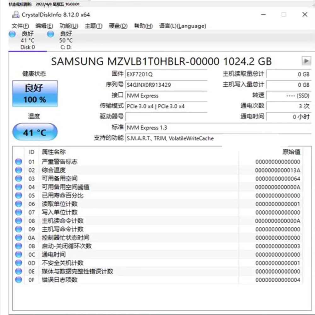Click status icon for attribute 04 可用备用空间阈值
The width and height of the screenshot is (315, 315).
pyautogui.click(x=19, y=187)
